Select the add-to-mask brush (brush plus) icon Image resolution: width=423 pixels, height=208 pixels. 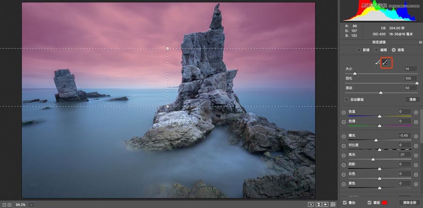point(379,62)
